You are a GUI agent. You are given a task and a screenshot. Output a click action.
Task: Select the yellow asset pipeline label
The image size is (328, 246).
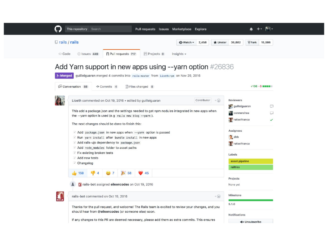coord(250,161)
